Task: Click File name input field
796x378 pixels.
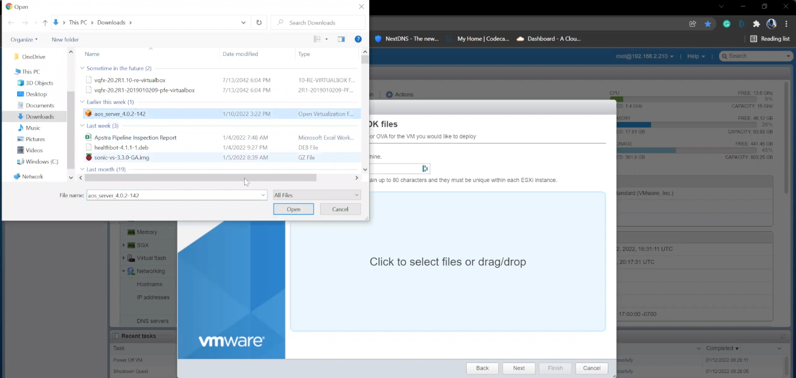Action: 177,195
